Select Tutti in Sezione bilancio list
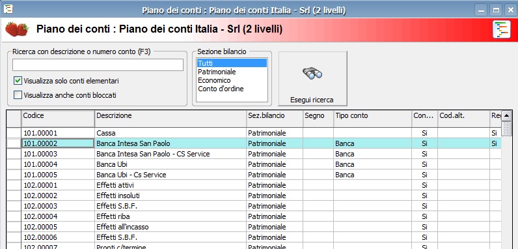The image size is (518, 249). pyautogui.click(x=232, y=63)
